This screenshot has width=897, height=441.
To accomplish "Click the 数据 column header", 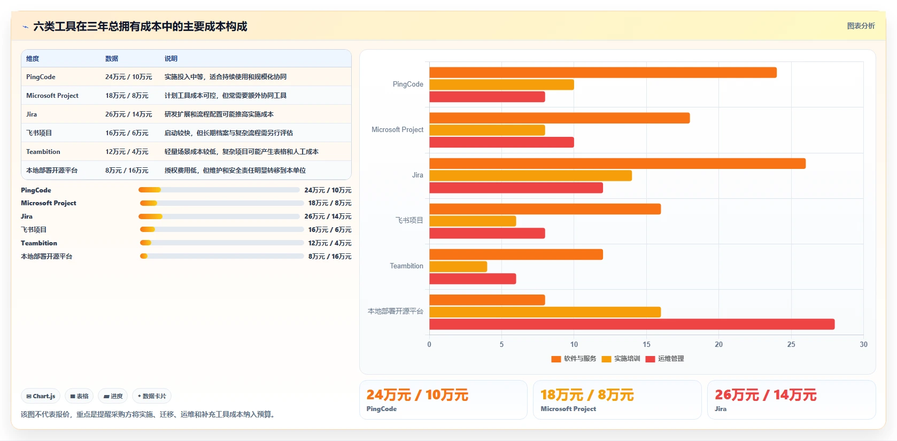I will (x=112, y=59).
